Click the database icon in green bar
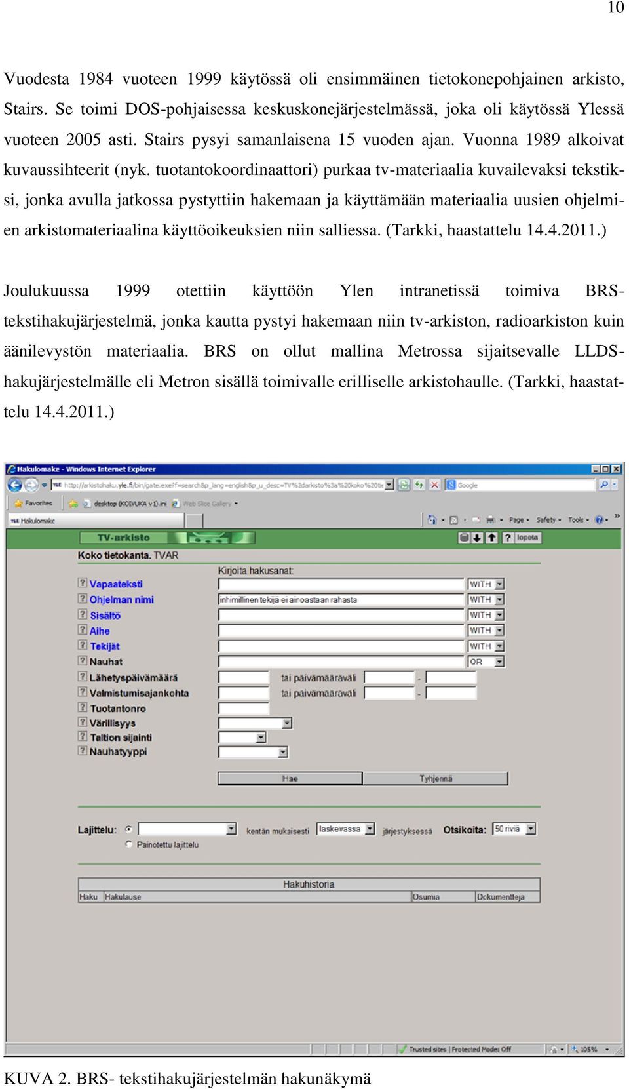 464,538
